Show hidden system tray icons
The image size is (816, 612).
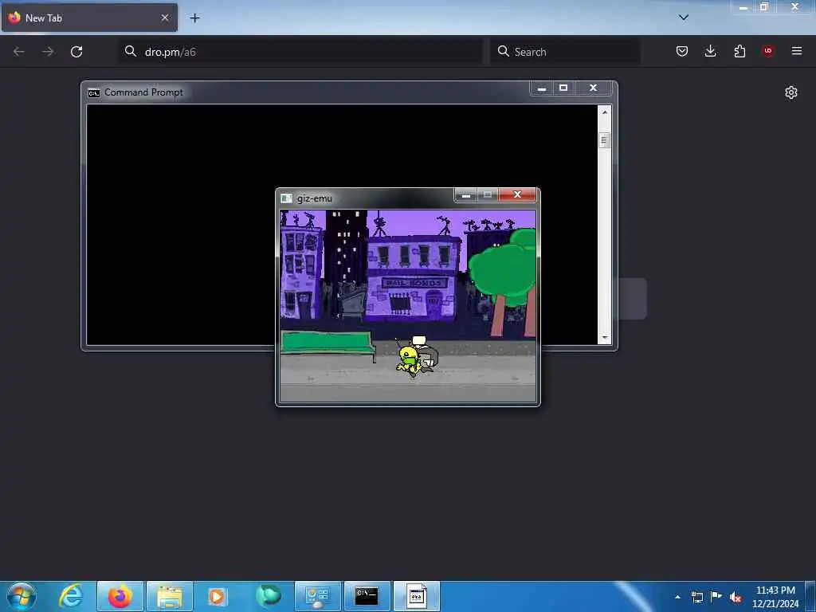(x=677, y=597)
